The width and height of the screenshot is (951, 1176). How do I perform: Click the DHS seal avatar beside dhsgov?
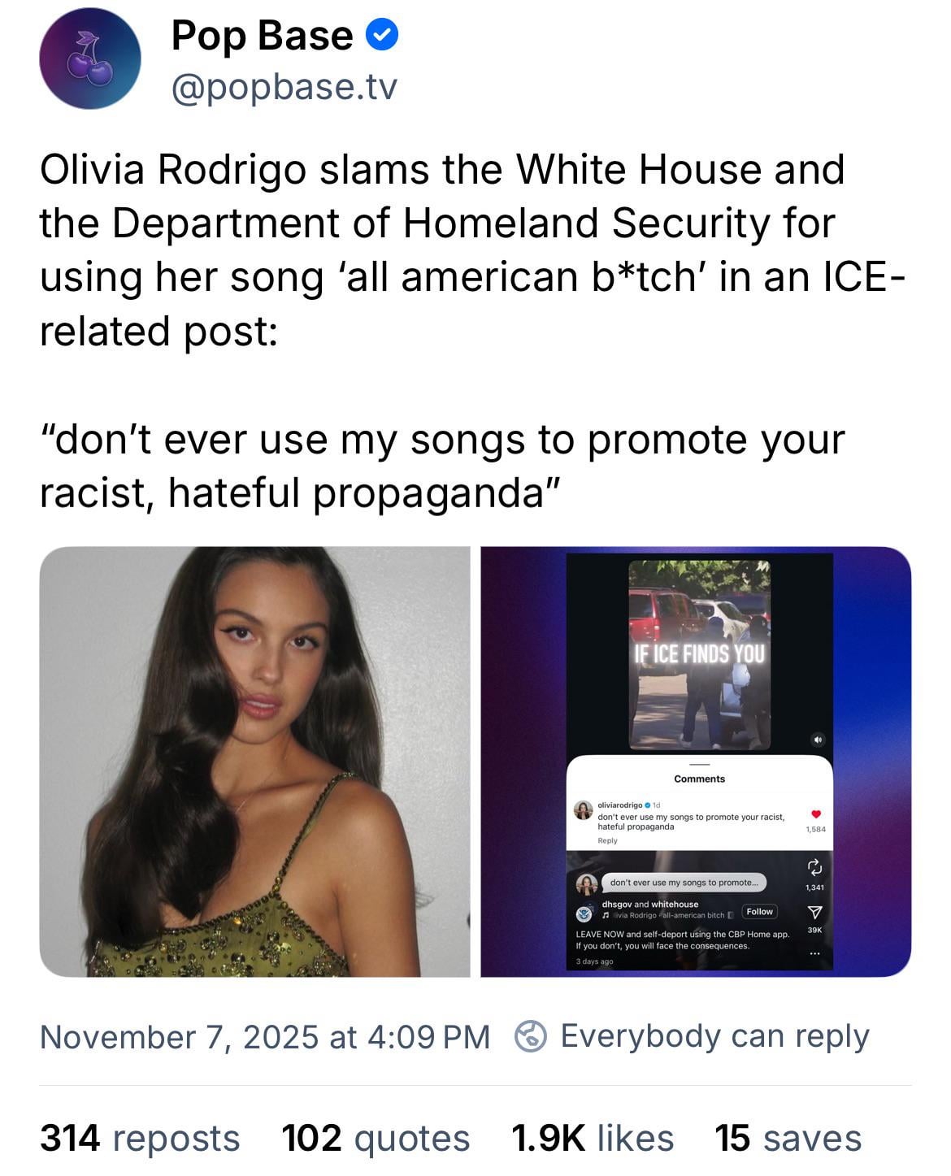584,914
